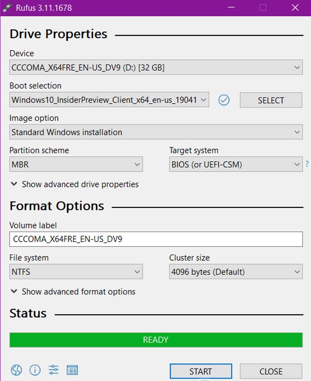Click the Volume label text field
311x381 pixels.
pyautogui.click(x=156, y=239)
